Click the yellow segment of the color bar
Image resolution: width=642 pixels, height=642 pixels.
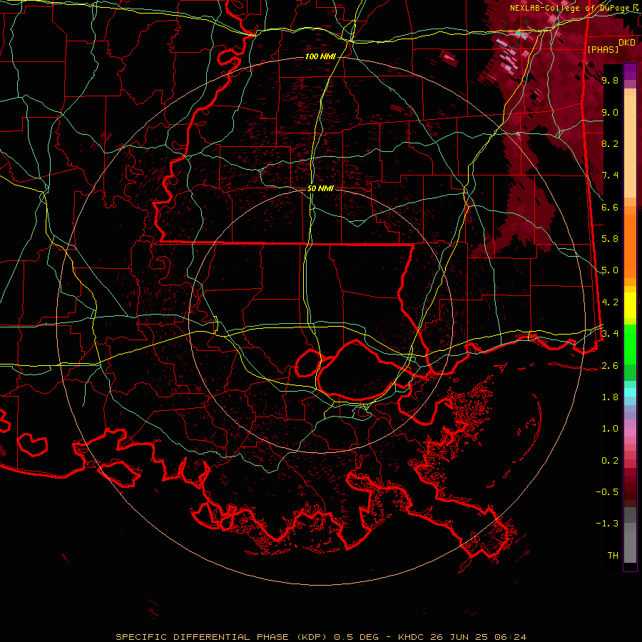coord(630,305)
